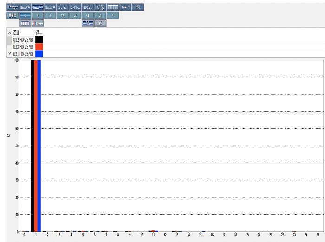Select the U23 H0-25 %f channel row
The image size is (325, 242).
tap(23, 47)
